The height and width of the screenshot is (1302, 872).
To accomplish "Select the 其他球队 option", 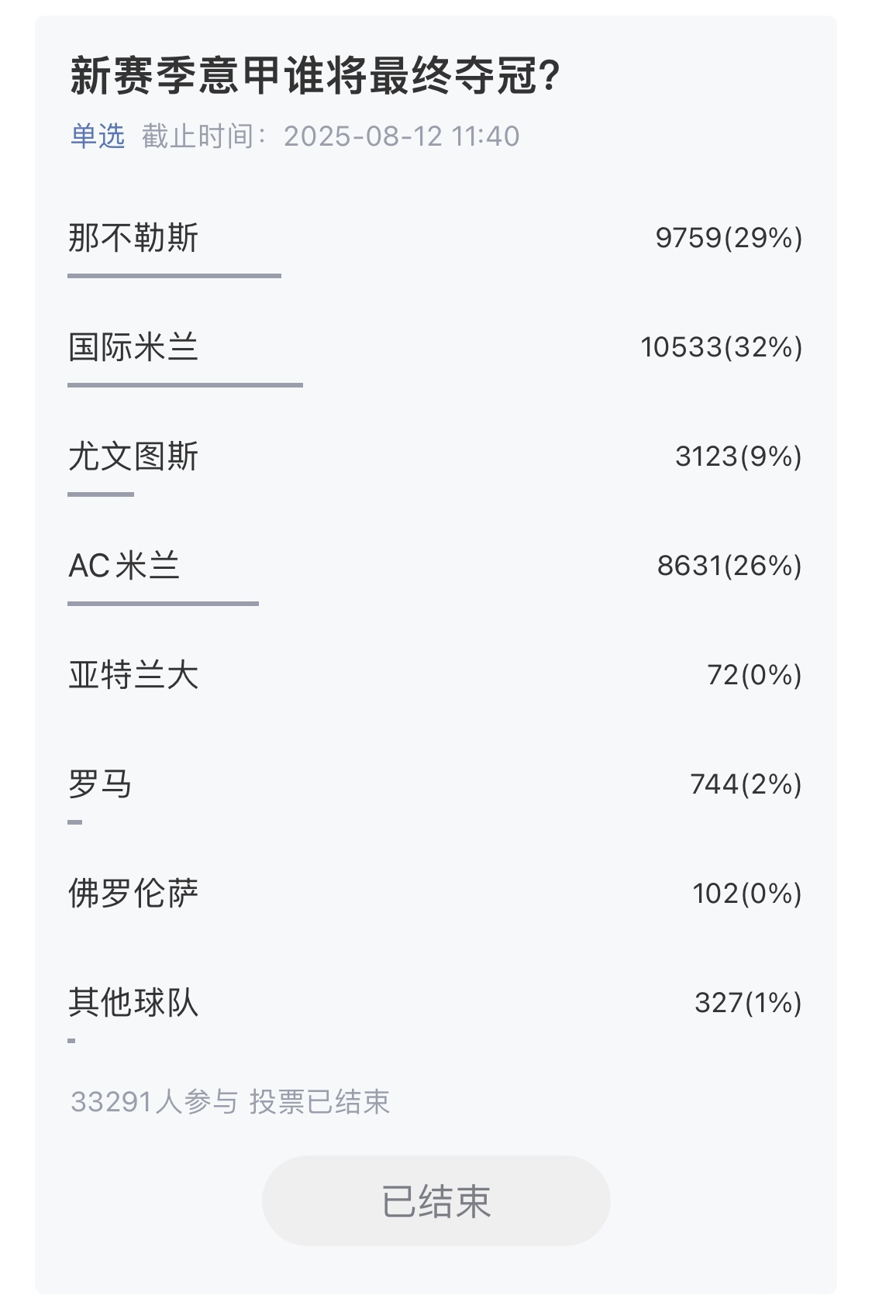I will (133, 1003).
